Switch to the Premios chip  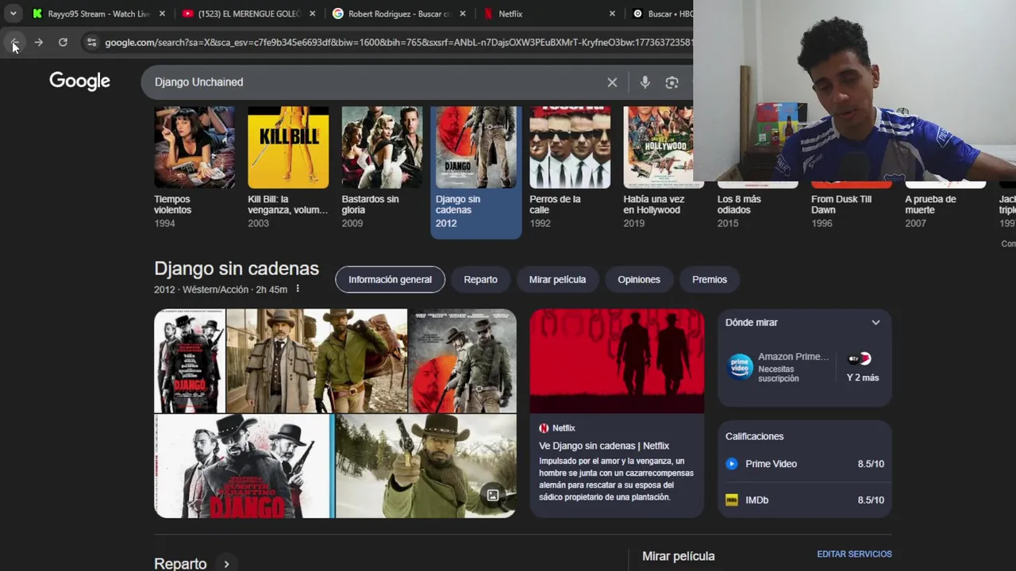point(710,279)
